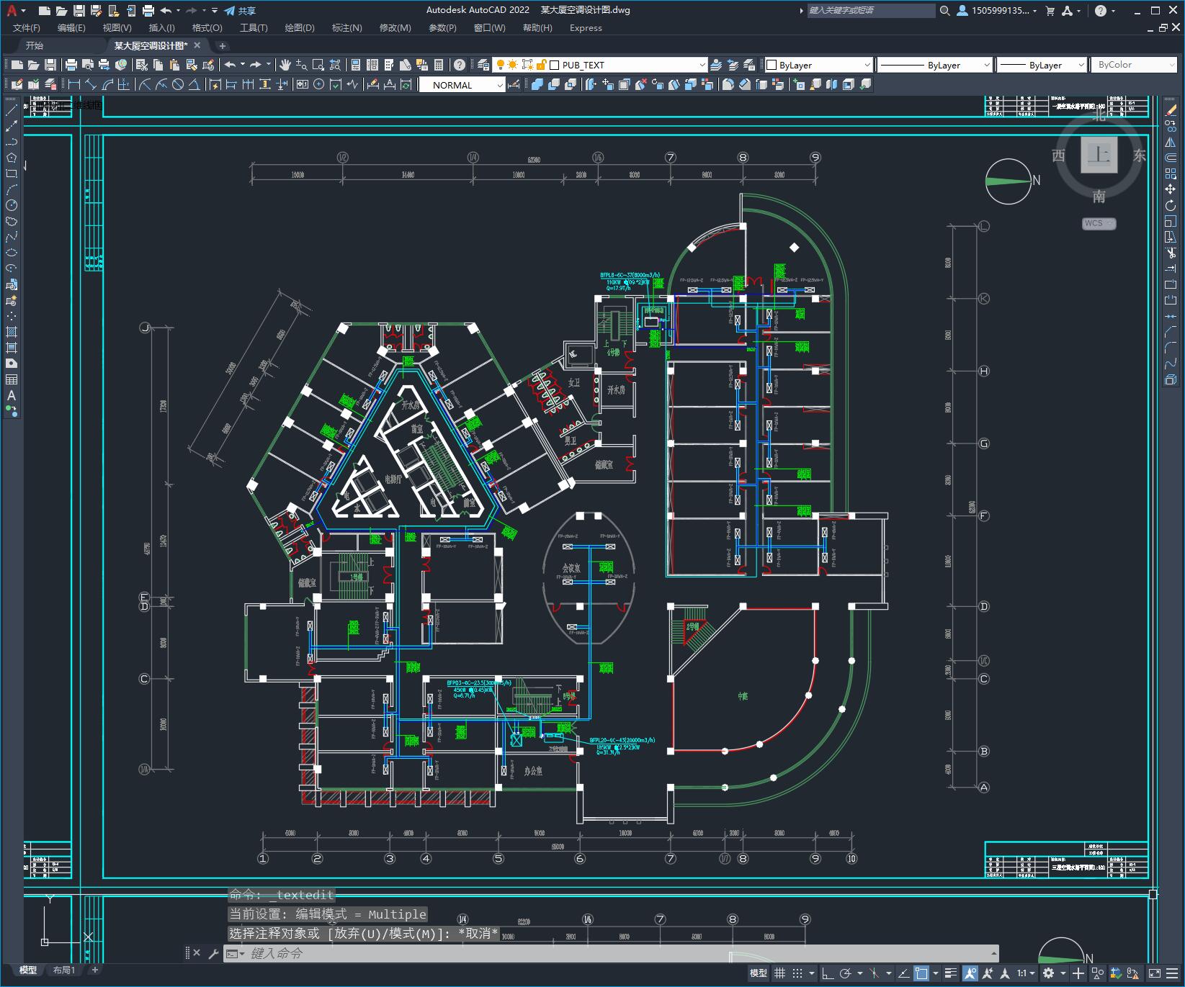Open the ByLayer color dropdown
The image size is (1185, 987).
867,65
